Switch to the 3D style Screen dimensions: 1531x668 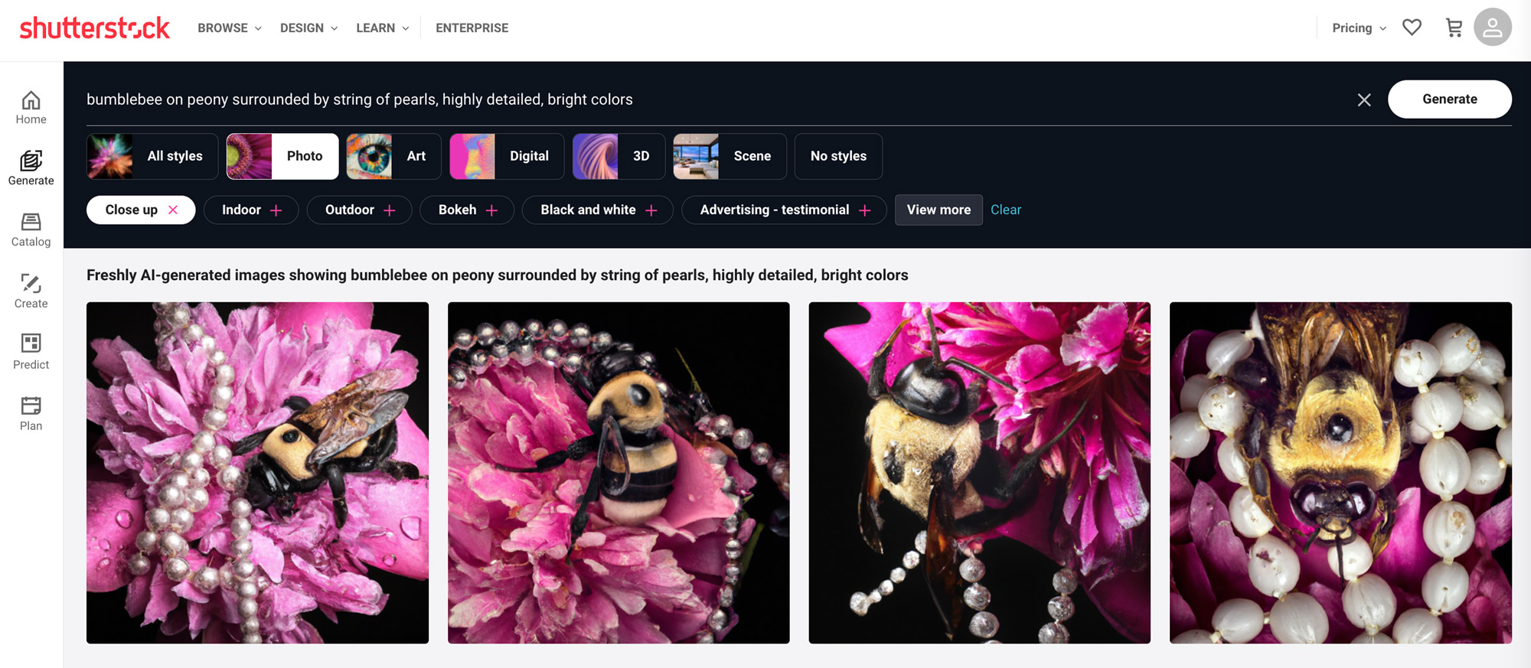(x=619, y=156)
